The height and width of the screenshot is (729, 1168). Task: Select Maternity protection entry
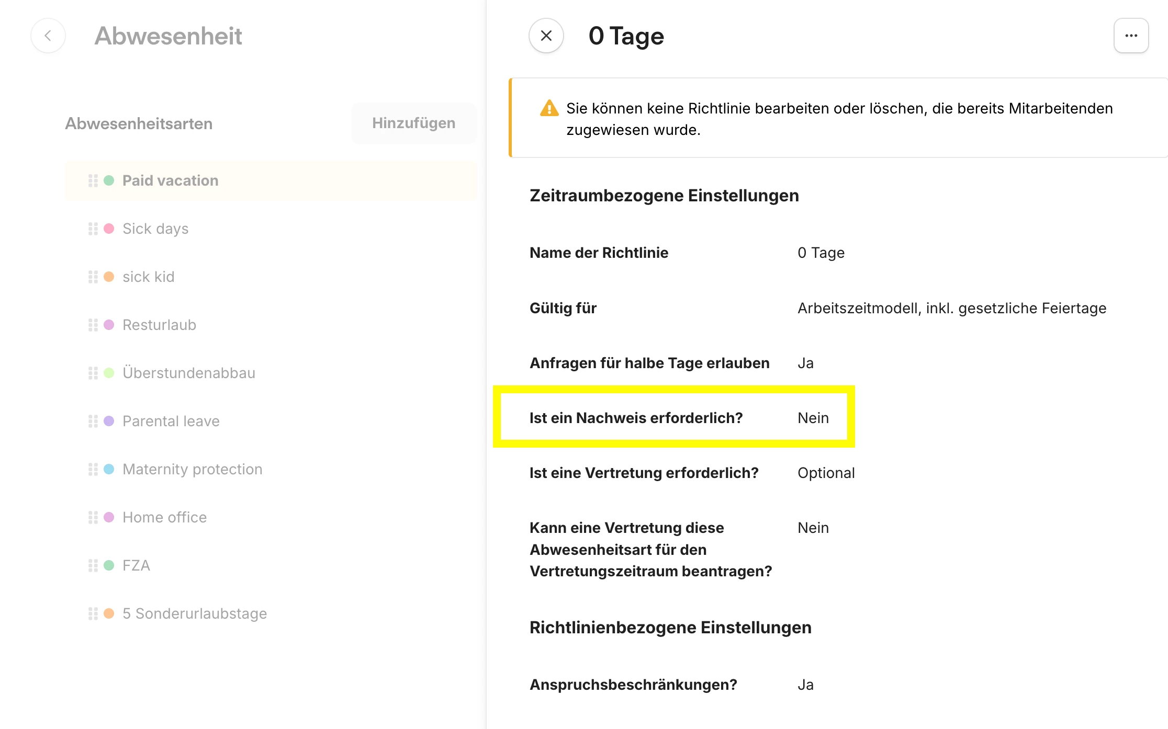pyautogui.click(x=193, y=469)
